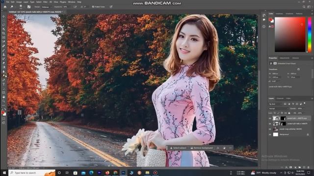Select the Rectangle shape tool
Image resolution: width=314 pixels, height=176 pixels.
3,93
